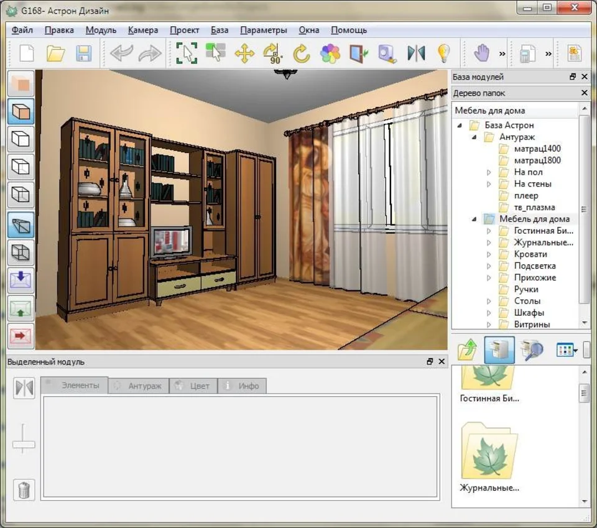Open the Помощь menu
The image size is (597, 528).
click(349, 30)
